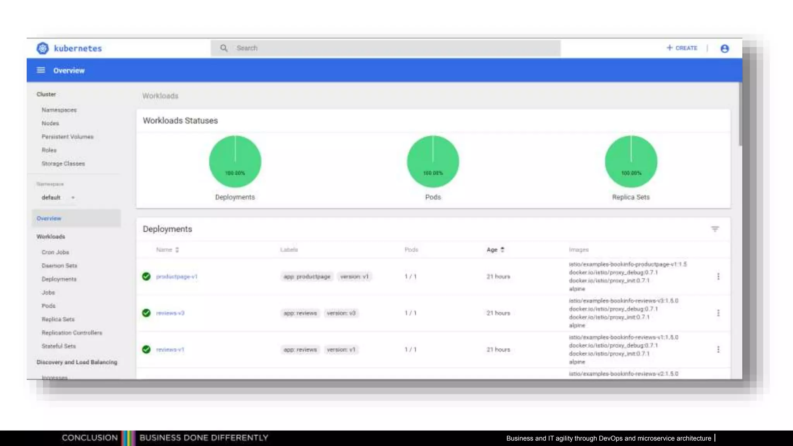Click the Labels column header
The width and height of the screenshot is (793, 446).
[289, 250]
